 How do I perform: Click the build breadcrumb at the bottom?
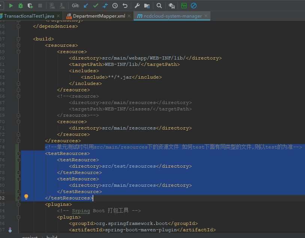coord(52,236)
